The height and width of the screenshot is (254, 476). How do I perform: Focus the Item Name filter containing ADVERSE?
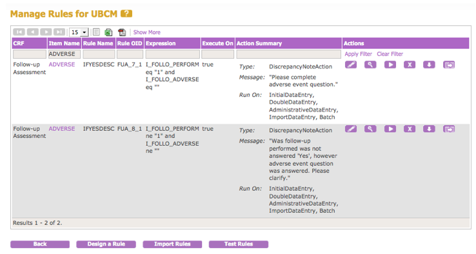point(64,54)
